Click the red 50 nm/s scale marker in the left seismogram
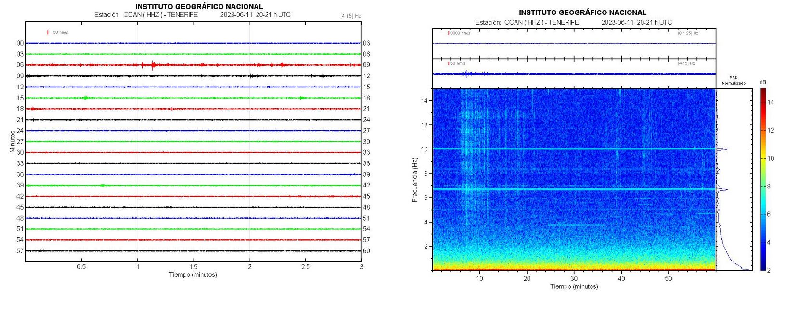Screen dimensions: 785x311 (48, 33)
